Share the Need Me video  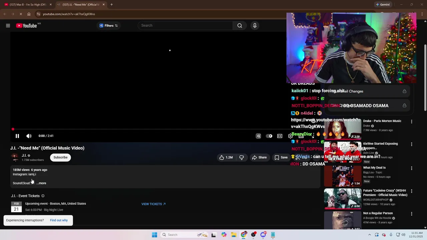tap(259, 157)
